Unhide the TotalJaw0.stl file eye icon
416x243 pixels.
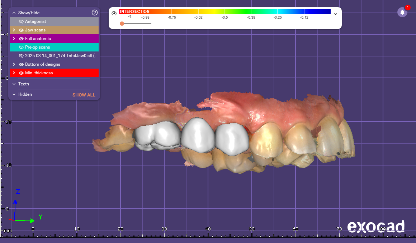click(x=21, y=56)
